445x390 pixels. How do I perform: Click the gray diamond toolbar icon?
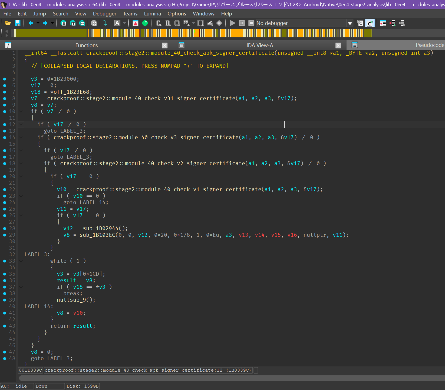click(219, 23)
